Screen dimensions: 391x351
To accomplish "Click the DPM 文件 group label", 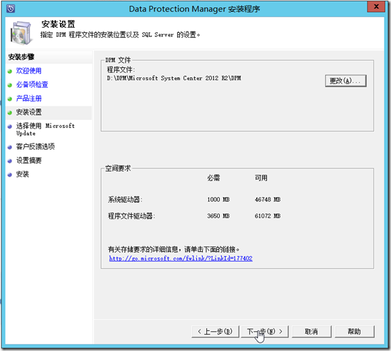I will point(118,60).
